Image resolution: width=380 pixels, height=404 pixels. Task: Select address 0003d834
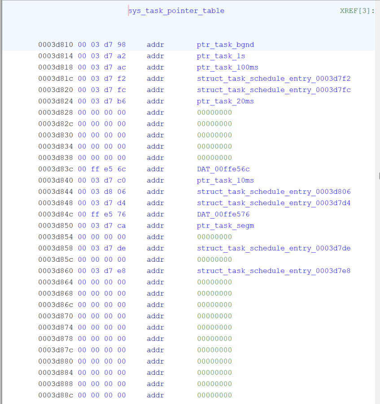coord(56,147)
